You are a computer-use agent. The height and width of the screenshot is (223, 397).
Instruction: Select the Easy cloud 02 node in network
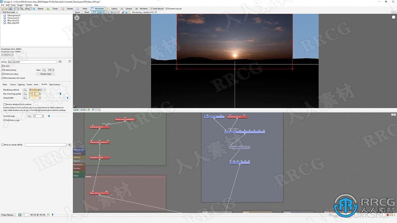(x=240, y=163)
